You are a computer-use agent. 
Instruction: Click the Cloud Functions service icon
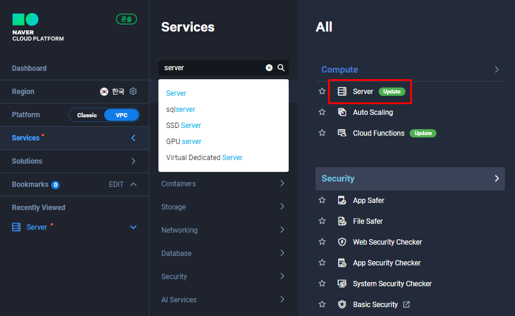[x=342, y=133]
